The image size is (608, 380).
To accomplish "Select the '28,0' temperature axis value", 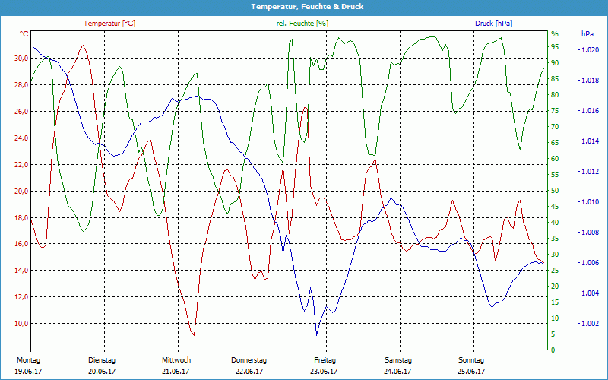I will click(x=21, y=84).
